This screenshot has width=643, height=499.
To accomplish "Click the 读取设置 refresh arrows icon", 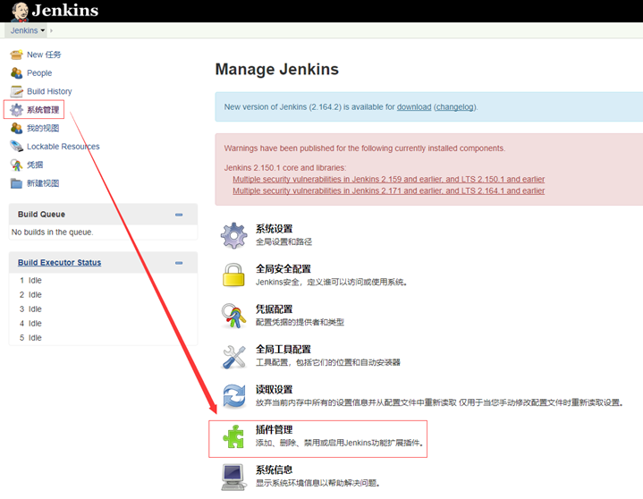I will point(233,396).
